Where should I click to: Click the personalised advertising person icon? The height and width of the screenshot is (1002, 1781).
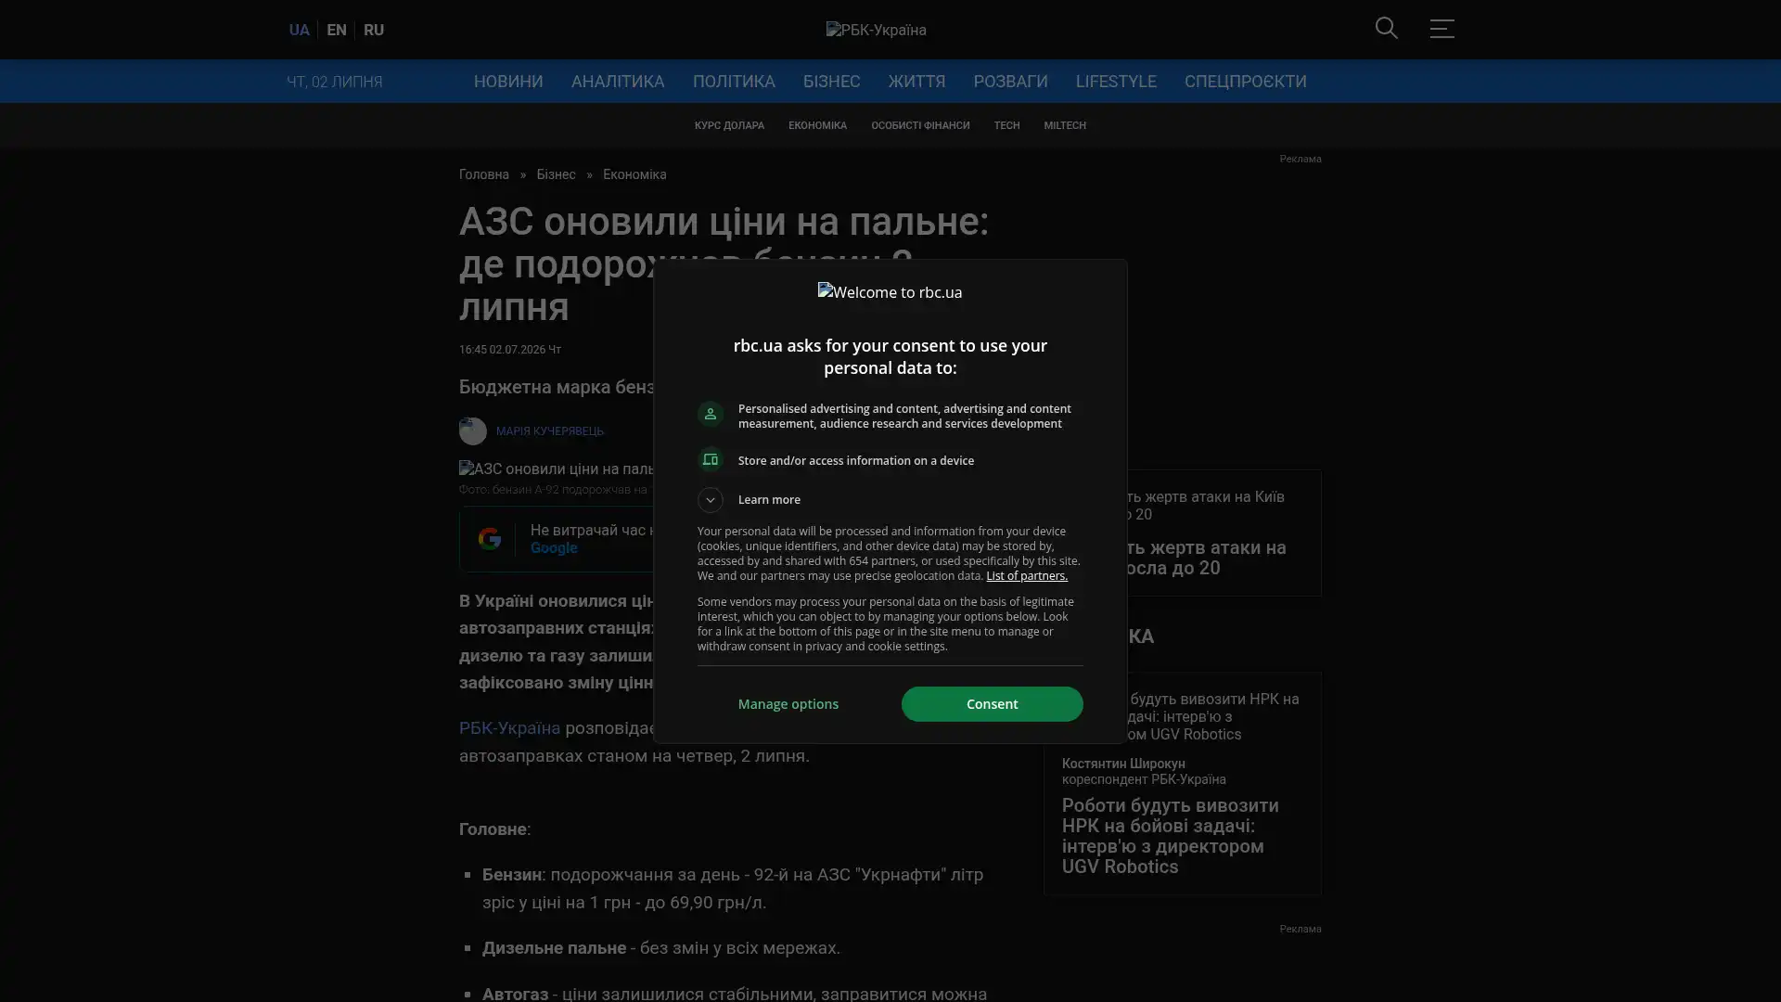[710, 414]
